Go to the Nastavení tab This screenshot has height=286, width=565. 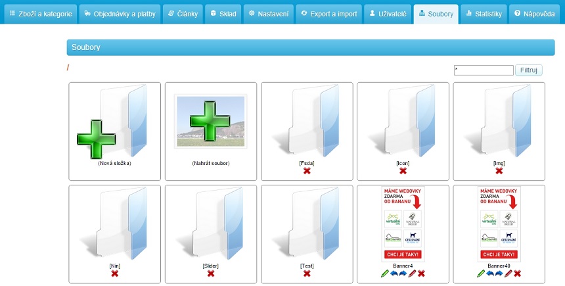coord(268,14)
